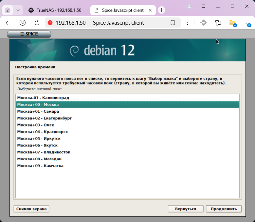
Task: Click the Снимок экрана button
Action: [x=31, y=209]
